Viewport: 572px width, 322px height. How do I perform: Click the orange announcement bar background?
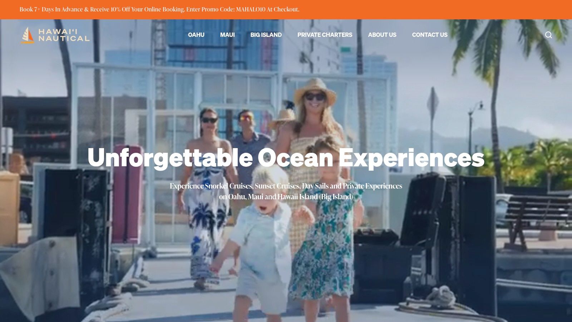click(x=429, y=10)
